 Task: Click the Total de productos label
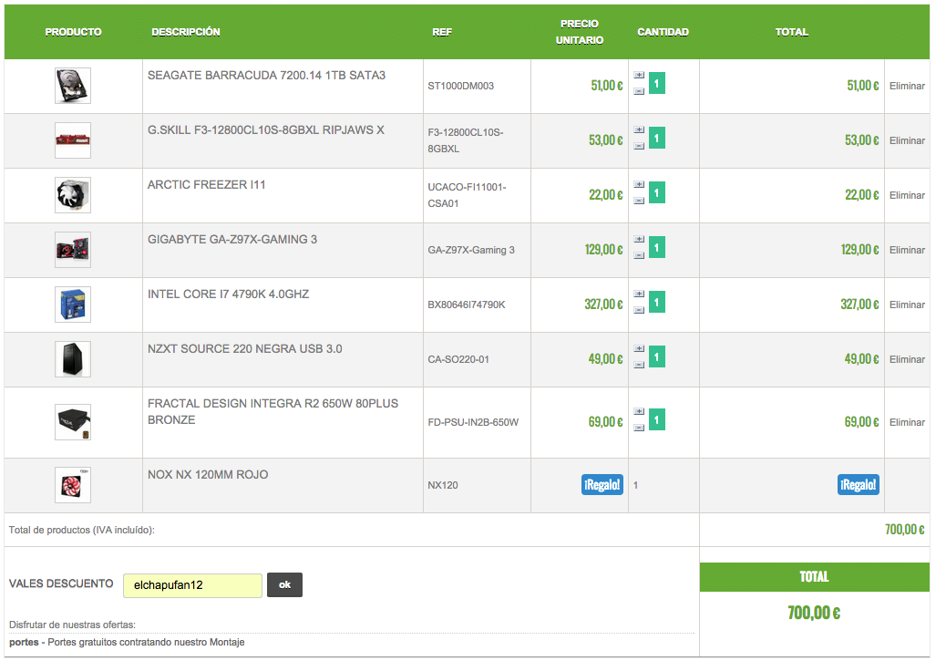pyautogui.click(x=81, y=531)
